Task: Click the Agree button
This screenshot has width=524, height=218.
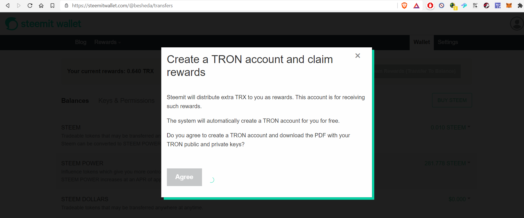Action: [x=184, y=177]
